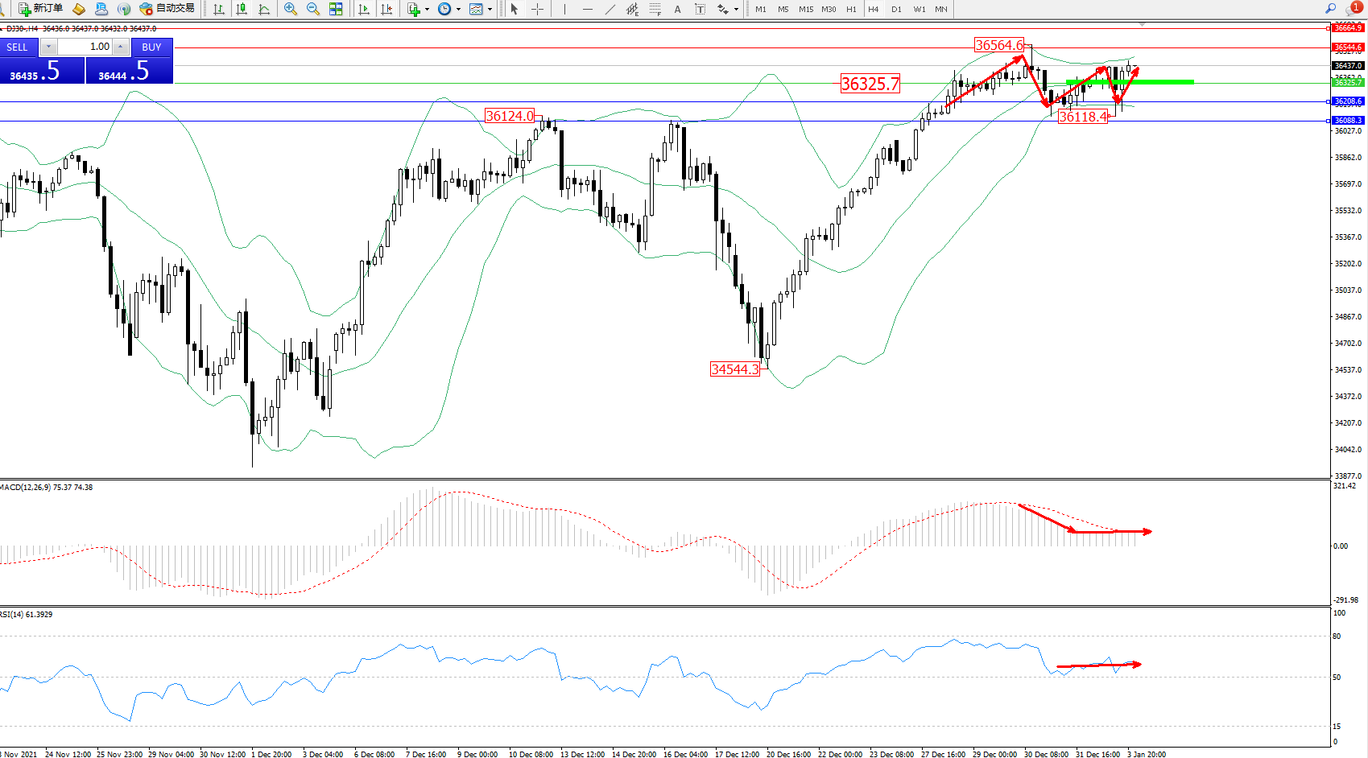Zoom in on the chart
The image size is (1368, 758).
pos(290,9)
